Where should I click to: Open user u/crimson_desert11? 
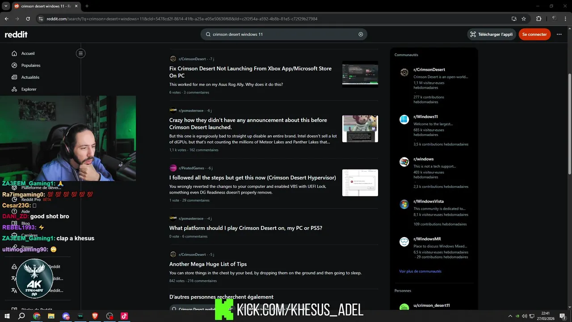[x=431, y=305]
